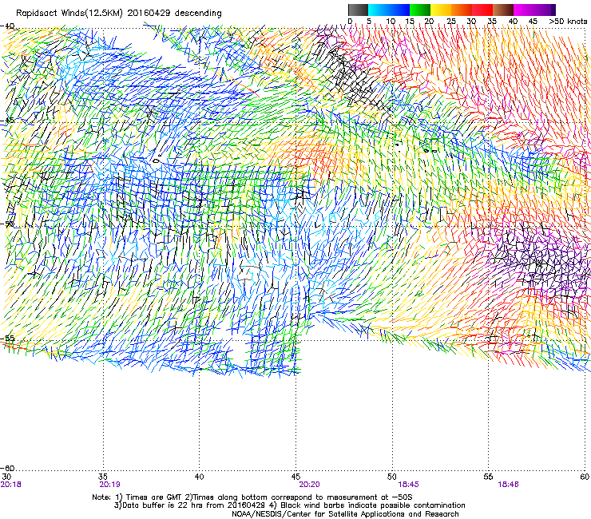Click the NOAA/NESDIS credit line
Image resolution: width=591 pixels, height=519 pixels.
[x=345, y=514]
